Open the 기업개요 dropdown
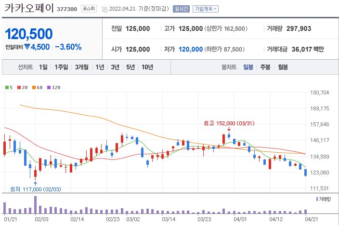 pos(206,9)
